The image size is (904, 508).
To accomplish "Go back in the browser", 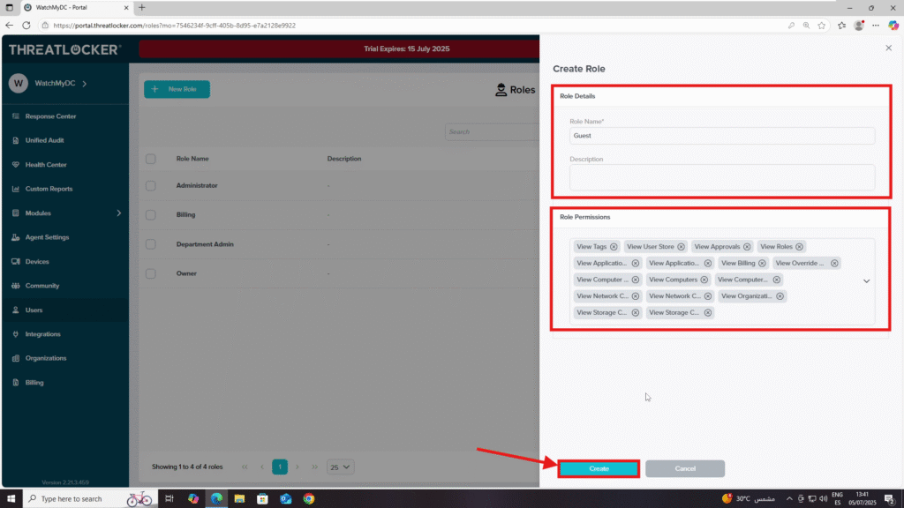I will [9, 26].
